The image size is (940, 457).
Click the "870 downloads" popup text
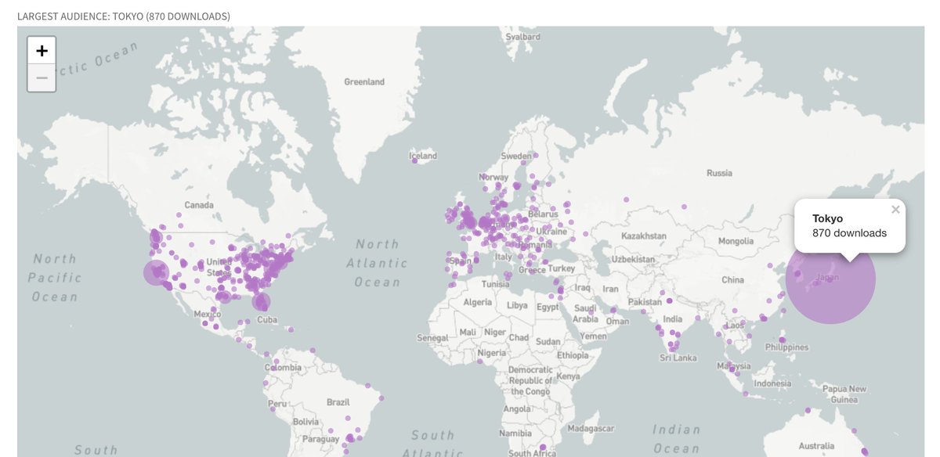coord(849,233)
